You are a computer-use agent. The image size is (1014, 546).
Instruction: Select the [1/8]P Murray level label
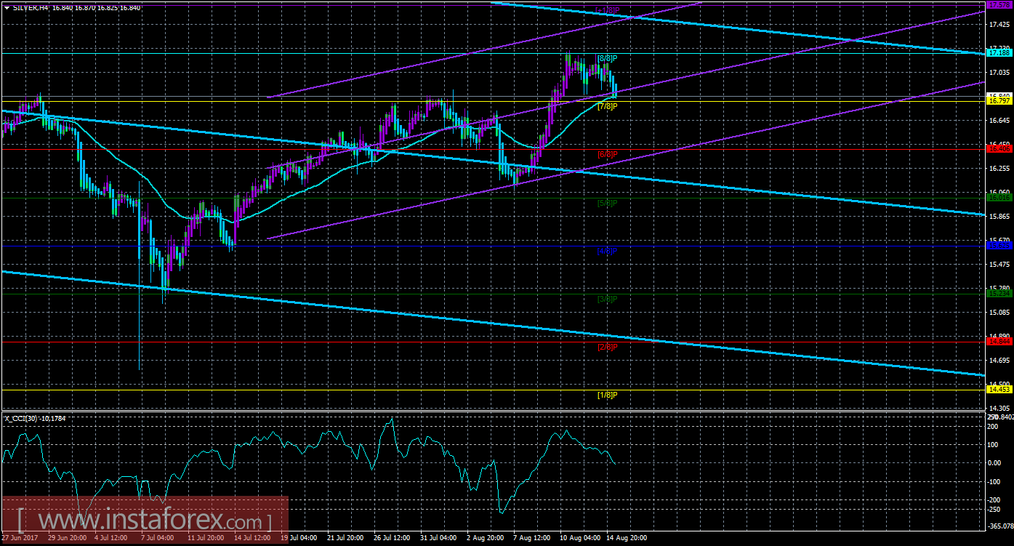(607, 395)
